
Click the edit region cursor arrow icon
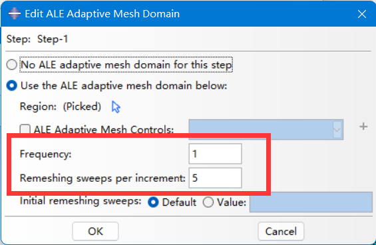(116, 107)
